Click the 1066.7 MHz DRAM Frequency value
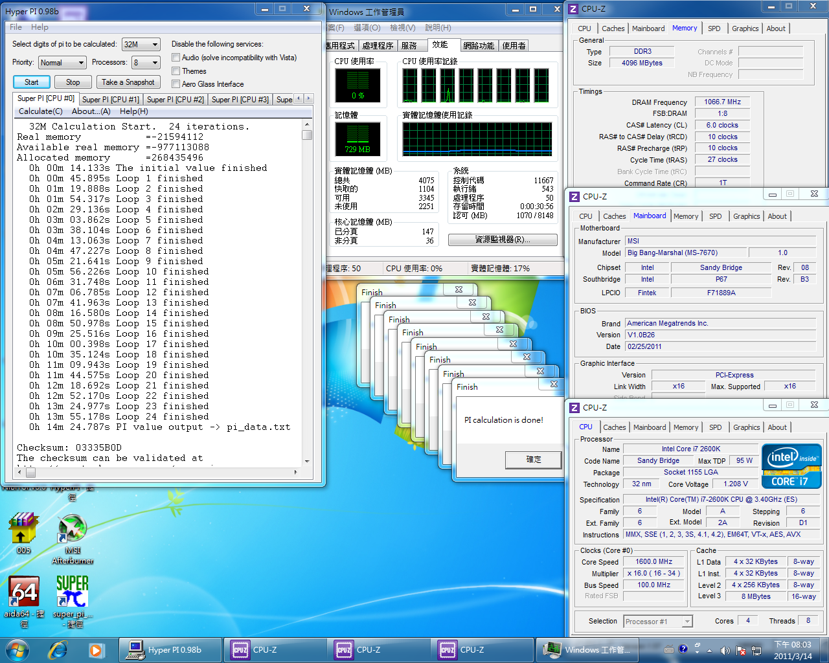 [x=722, y=102]
